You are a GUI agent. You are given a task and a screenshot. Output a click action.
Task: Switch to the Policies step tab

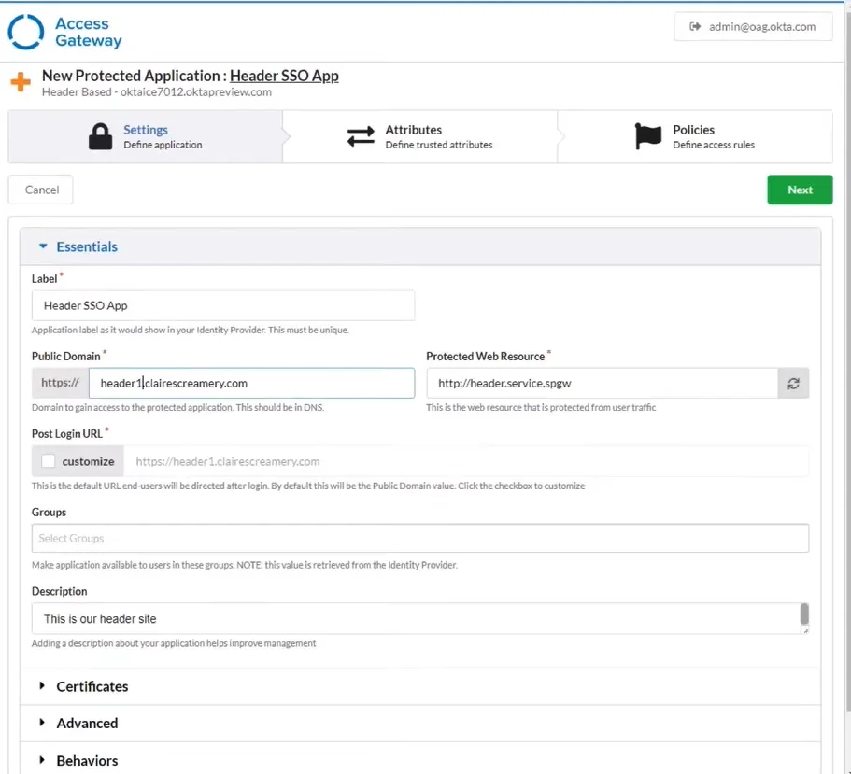[695, 136]
